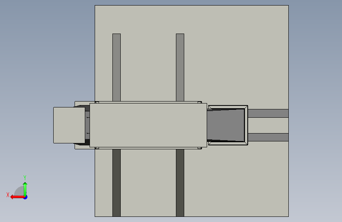Select the small square block left of the model
The image size is (342, 222).
pos(69,125)
